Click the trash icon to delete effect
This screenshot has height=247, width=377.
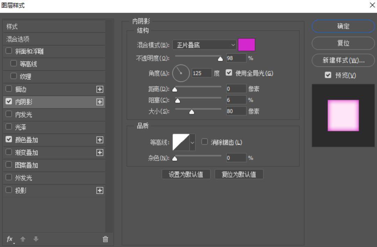click(105, 239)
